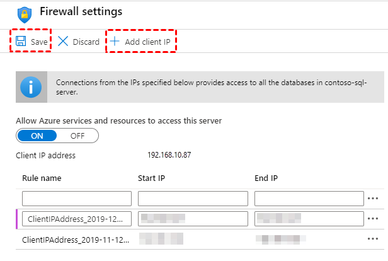Focus the empty End IP field
388x261 pixels.
pos(309,199)
